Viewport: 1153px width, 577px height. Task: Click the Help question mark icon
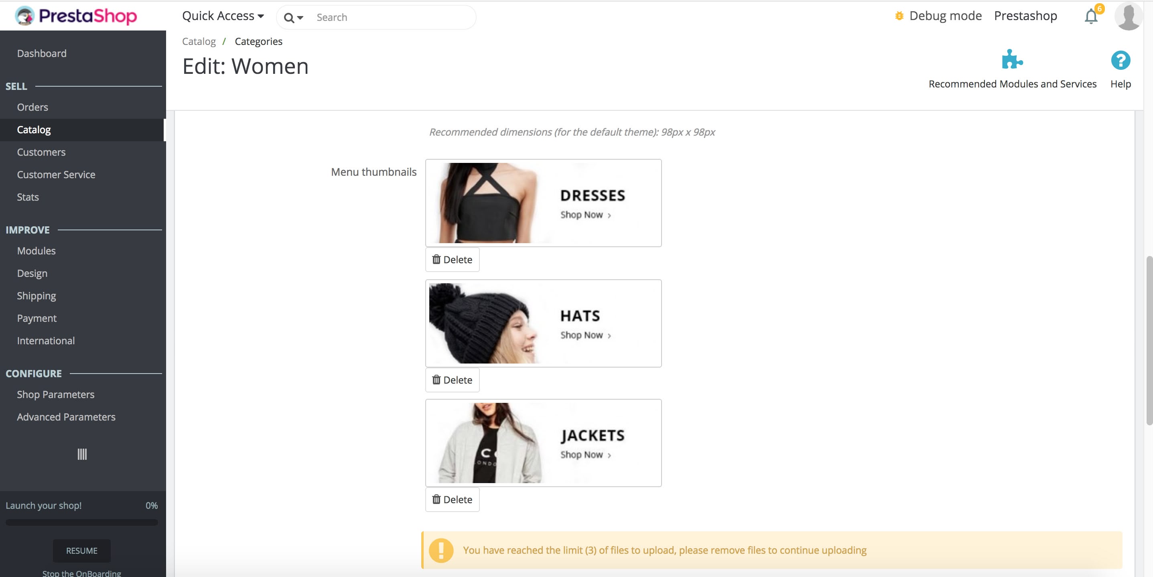[1121, 61]
